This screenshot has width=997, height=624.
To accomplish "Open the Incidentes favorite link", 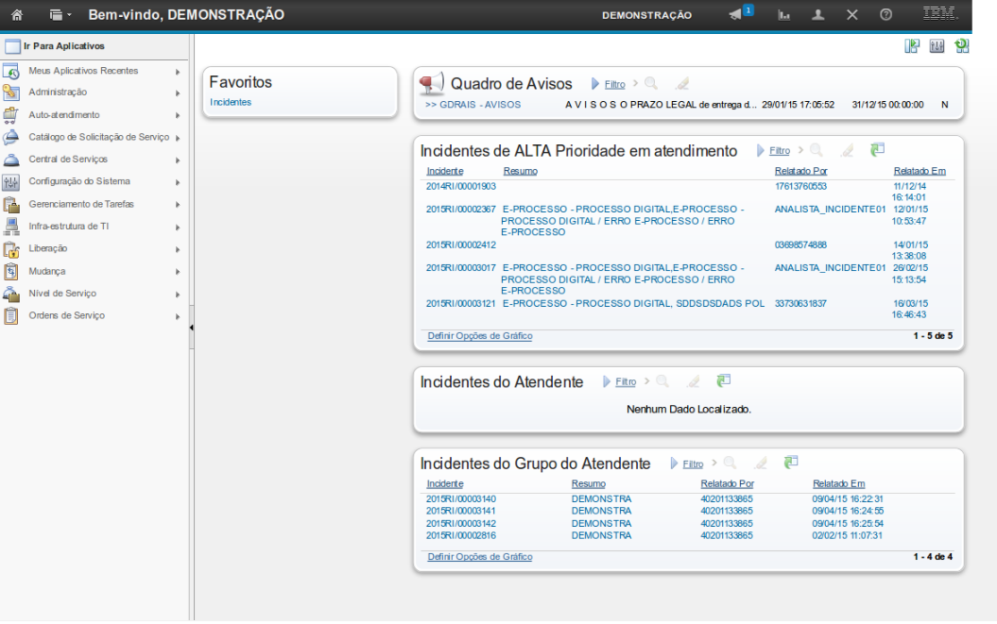I will point(231,102).
